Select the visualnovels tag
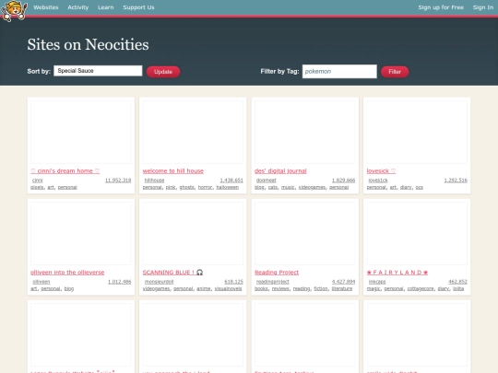Viewport: 498px width, 373px height. tap(228, 288)
